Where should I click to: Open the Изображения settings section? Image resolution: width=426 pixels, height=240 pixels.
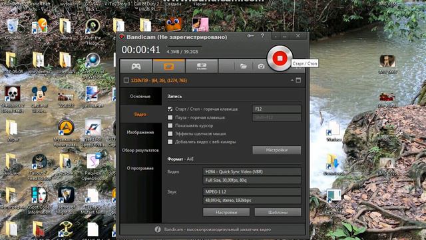140,132
